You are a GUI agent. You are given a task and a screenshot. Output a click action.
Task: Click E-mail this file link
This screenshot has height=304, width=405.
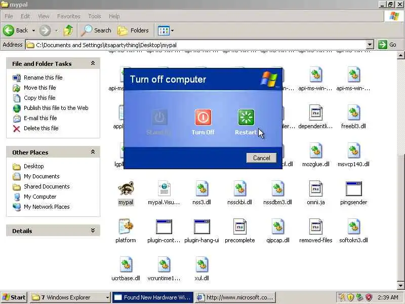pyautogui.click(x=40, y=118)
